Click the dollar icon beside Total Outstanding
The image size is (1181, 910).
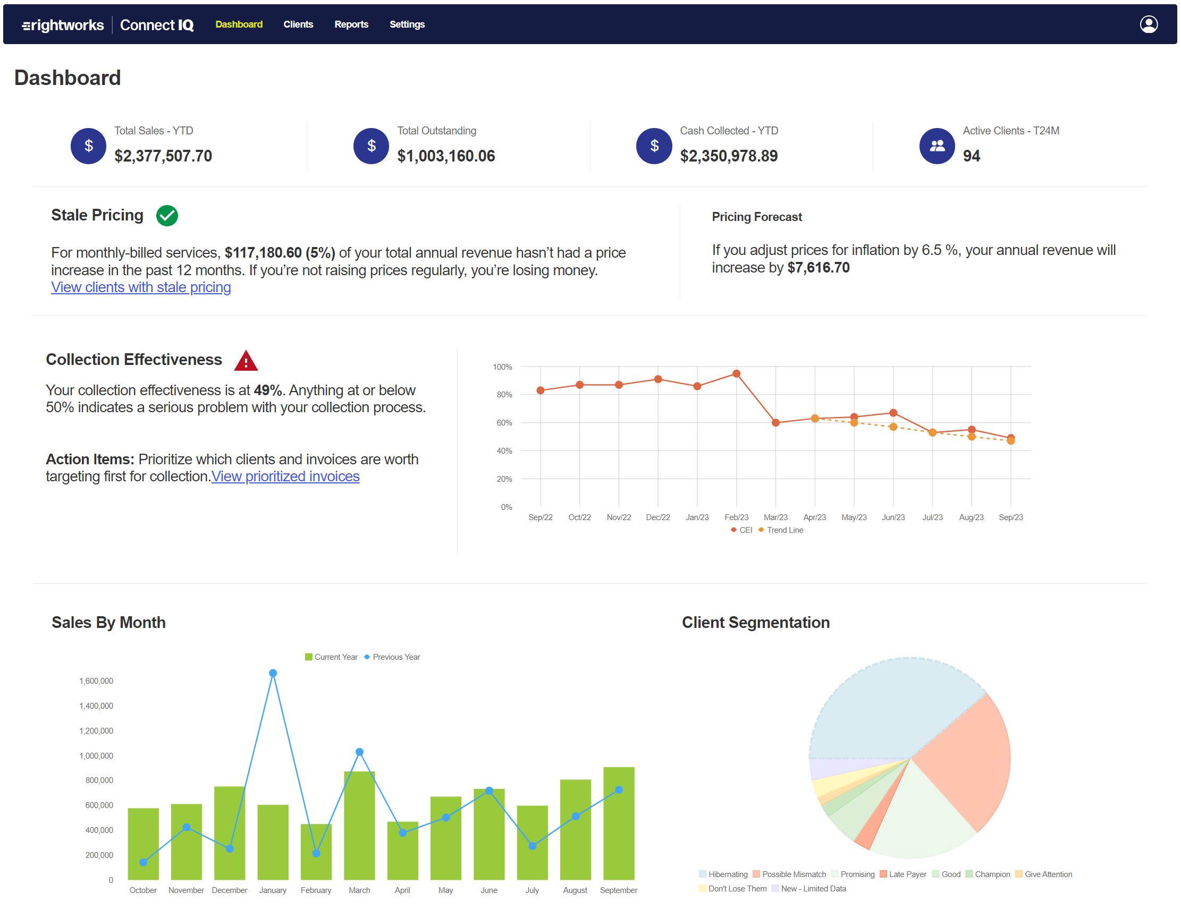pyautogui.click(x=371, y=146)
